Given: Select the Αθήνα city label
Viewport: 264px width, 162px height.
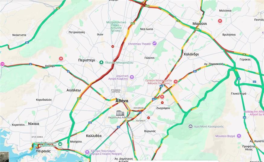Looking at the screenshot, I should pos(122,101).
